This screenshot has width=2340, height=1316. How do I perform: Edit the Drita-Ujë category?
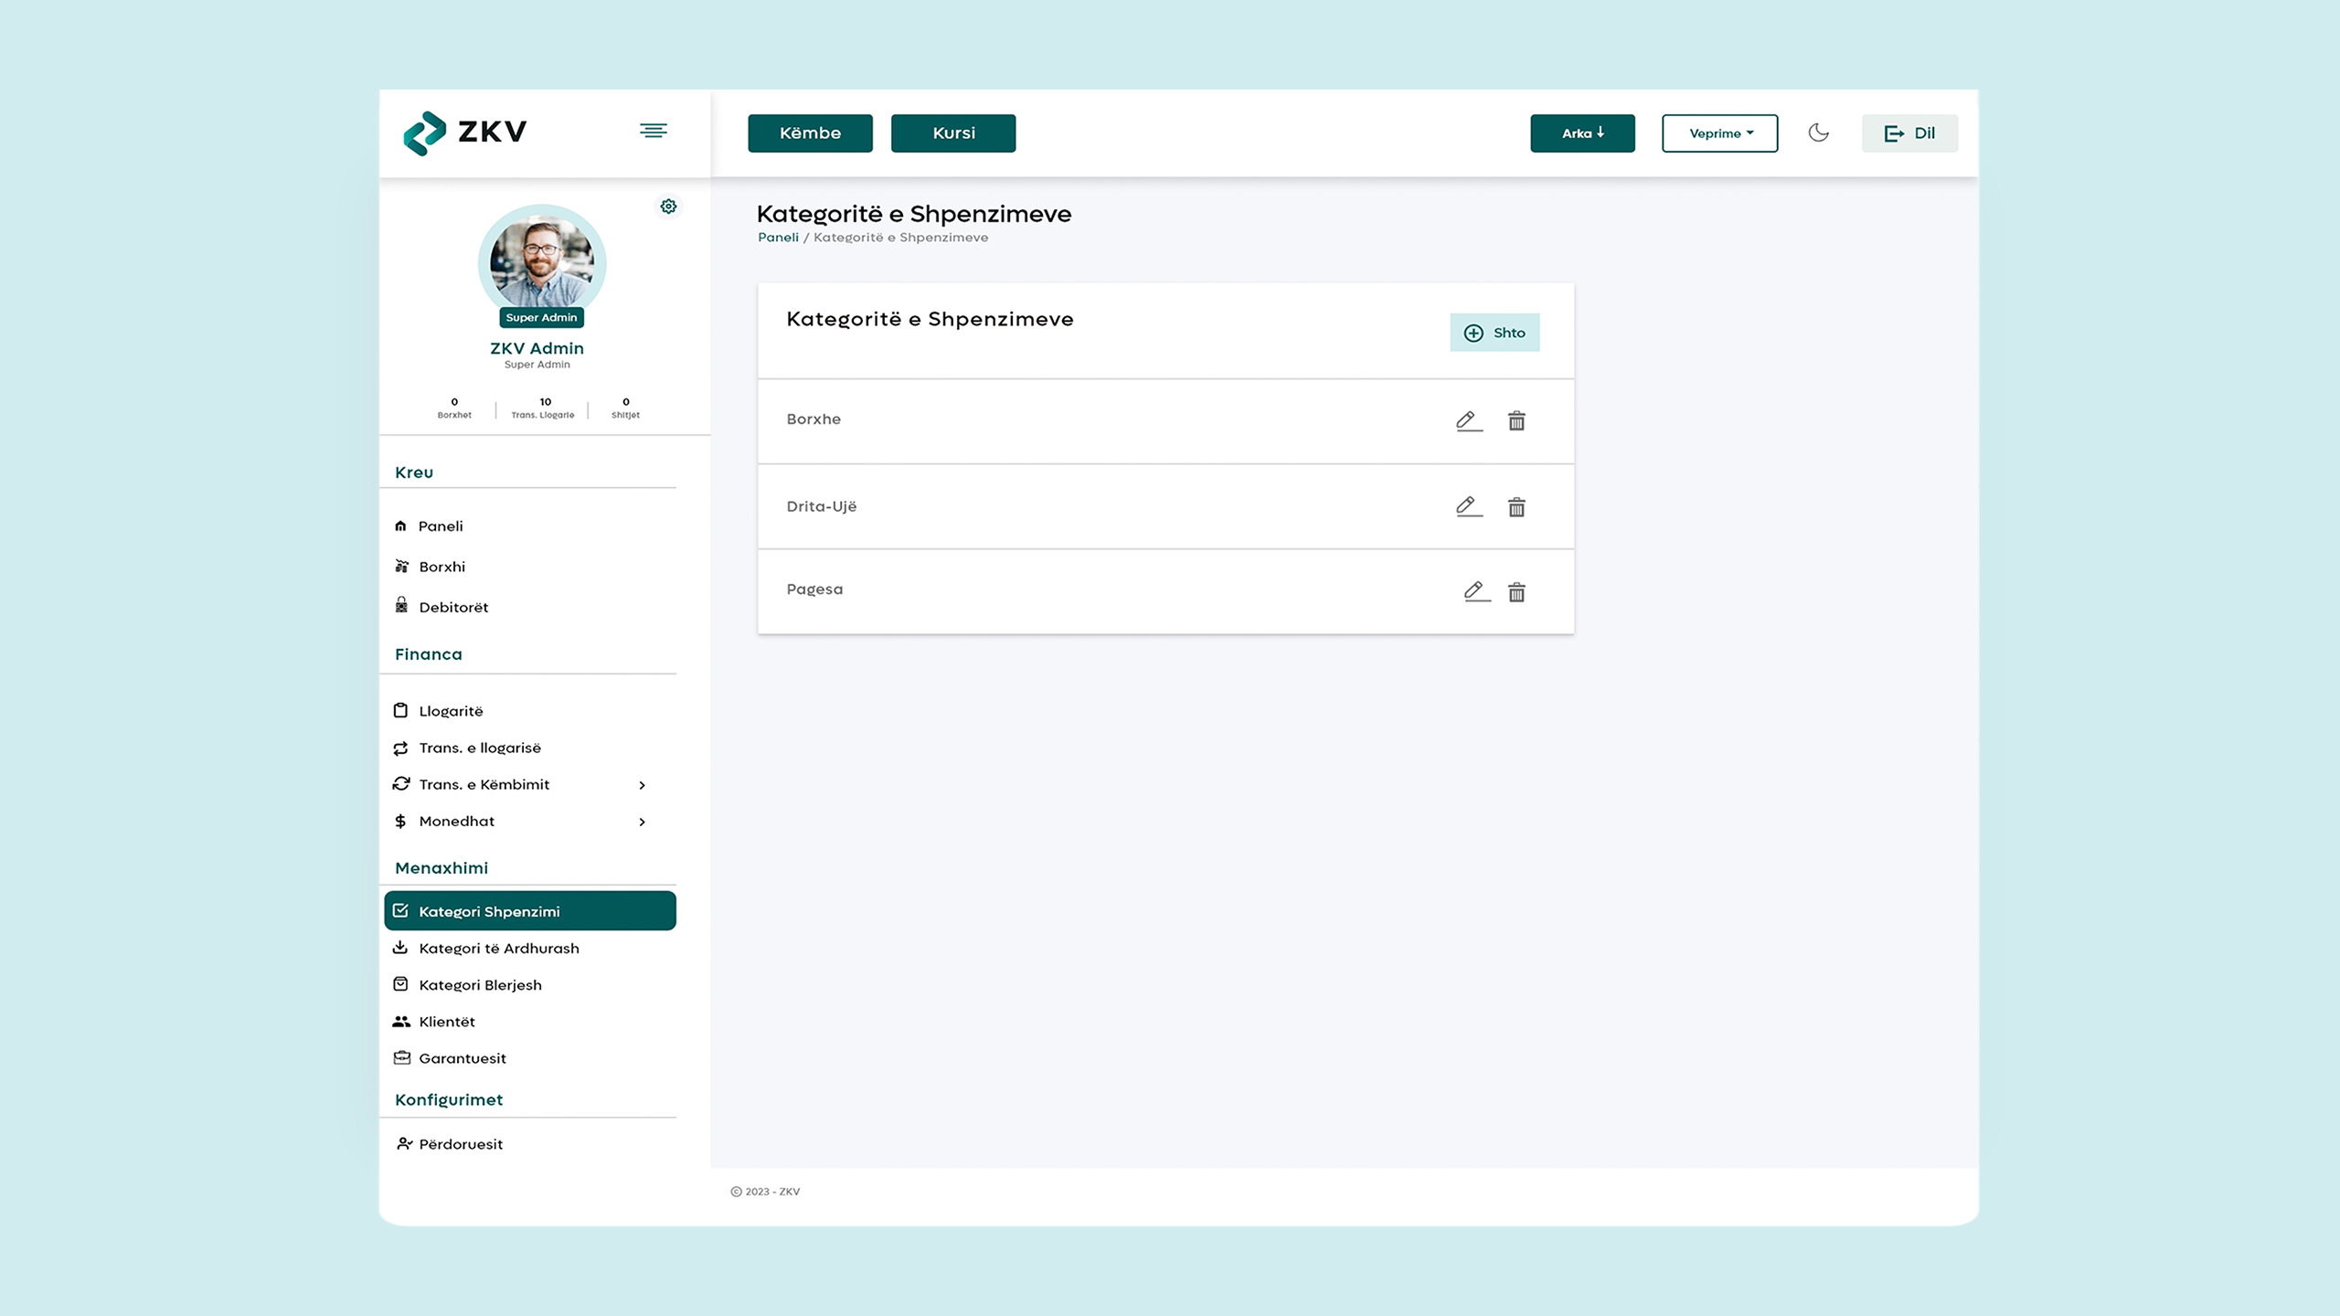1468,506
